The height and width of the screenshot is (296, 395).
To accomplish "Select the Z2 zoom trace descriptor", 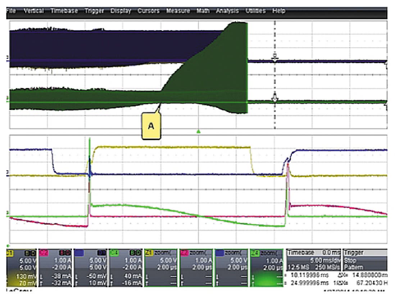I will click(196, 267).
